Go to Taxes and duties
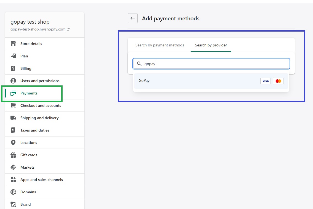313x209 pixels. 45,130
